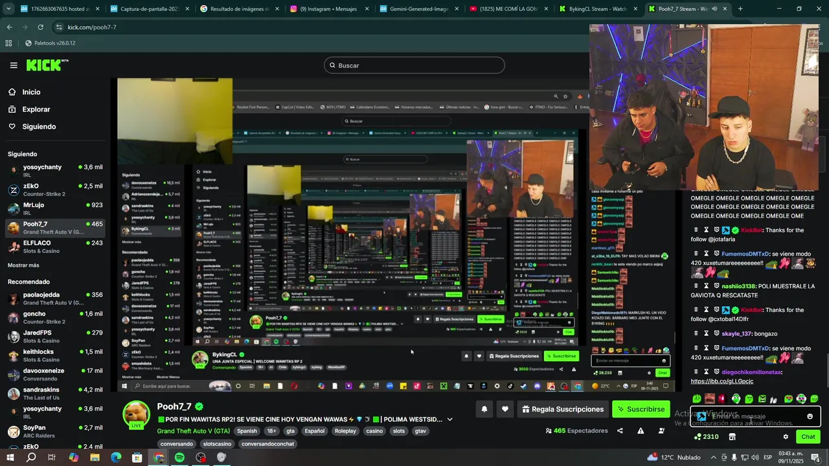
Task: Open recommended channel goncho
Action: tap(55, 317)
